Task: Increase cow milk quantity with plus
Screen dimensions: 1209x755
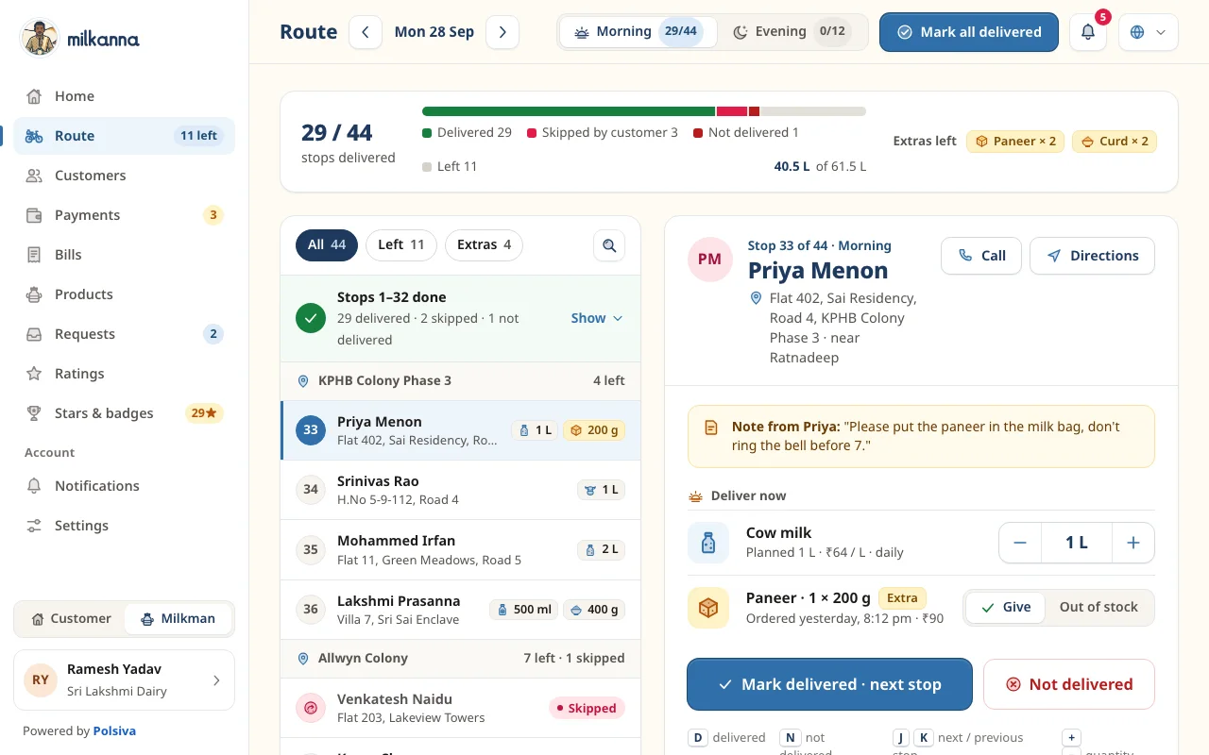Action: [1133, 543]
